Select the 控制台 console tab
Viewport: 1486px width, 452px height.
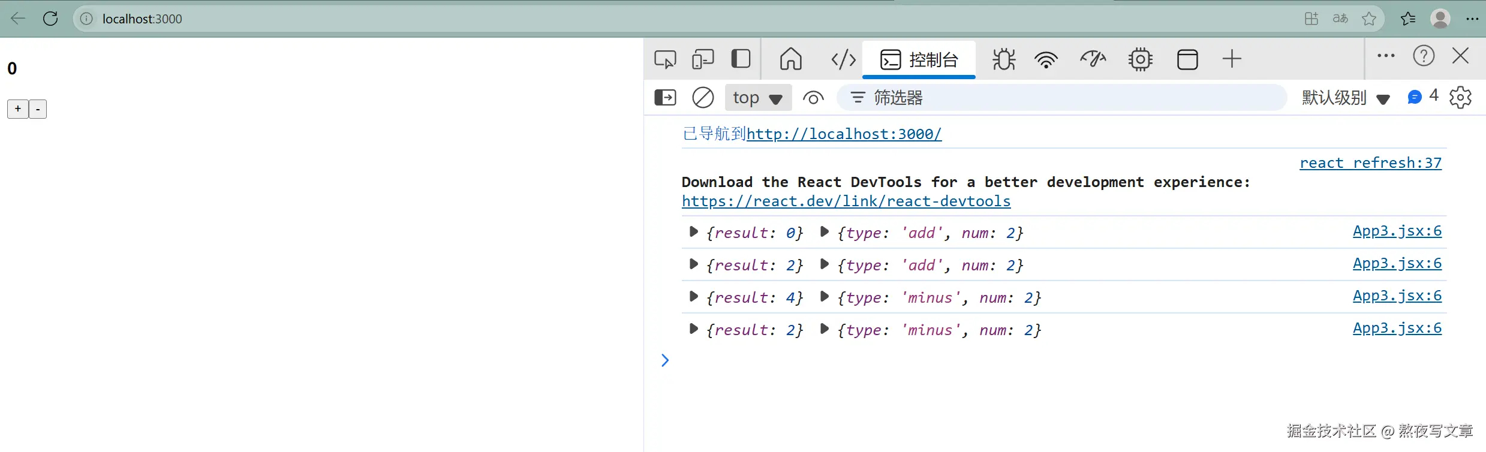[919, 59]
